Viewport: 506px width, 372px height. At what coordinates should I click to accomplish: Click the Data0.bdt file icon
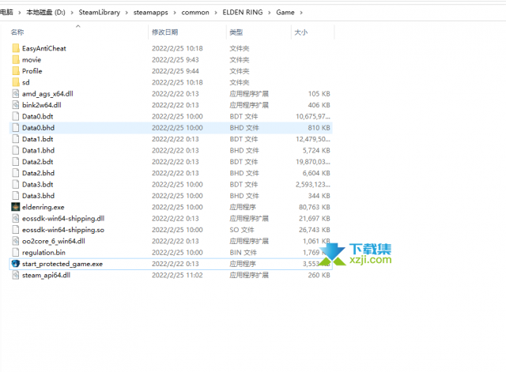16,116
